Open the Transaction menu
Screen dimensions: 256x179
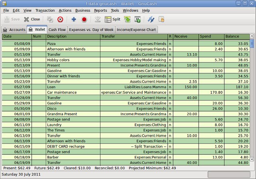click(45, 10)
